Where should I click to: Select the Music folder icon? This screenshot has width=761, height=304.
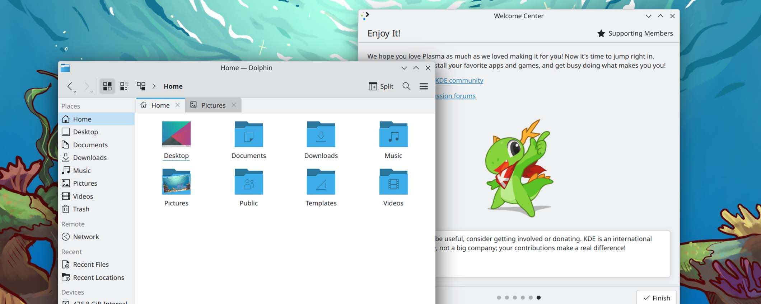coord(393,134)
